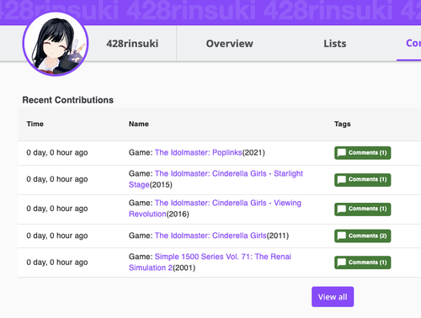
Task: Click the View all button
Action: click(333, 297)
